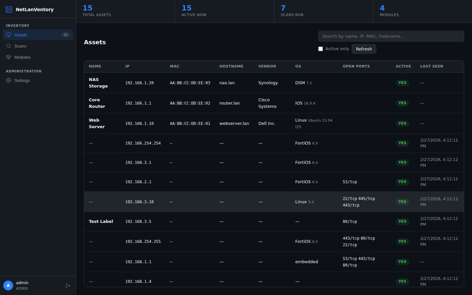Click MAC address AA:BB:CC:DD:EE:03
The width and height of the screenshot is (472, 295).
tap(190, 83)
